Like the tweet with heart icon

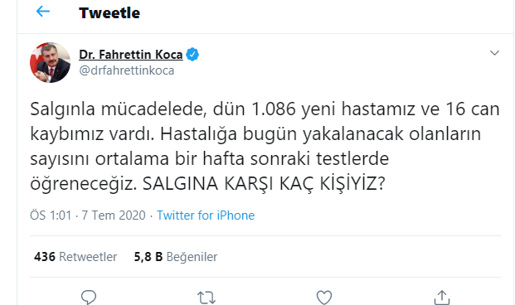tap(324, 298)
